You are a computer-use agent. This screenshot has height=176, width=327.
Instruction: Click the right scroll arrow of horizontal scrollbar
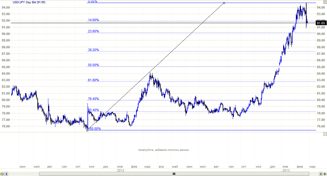tap(320, 174)
